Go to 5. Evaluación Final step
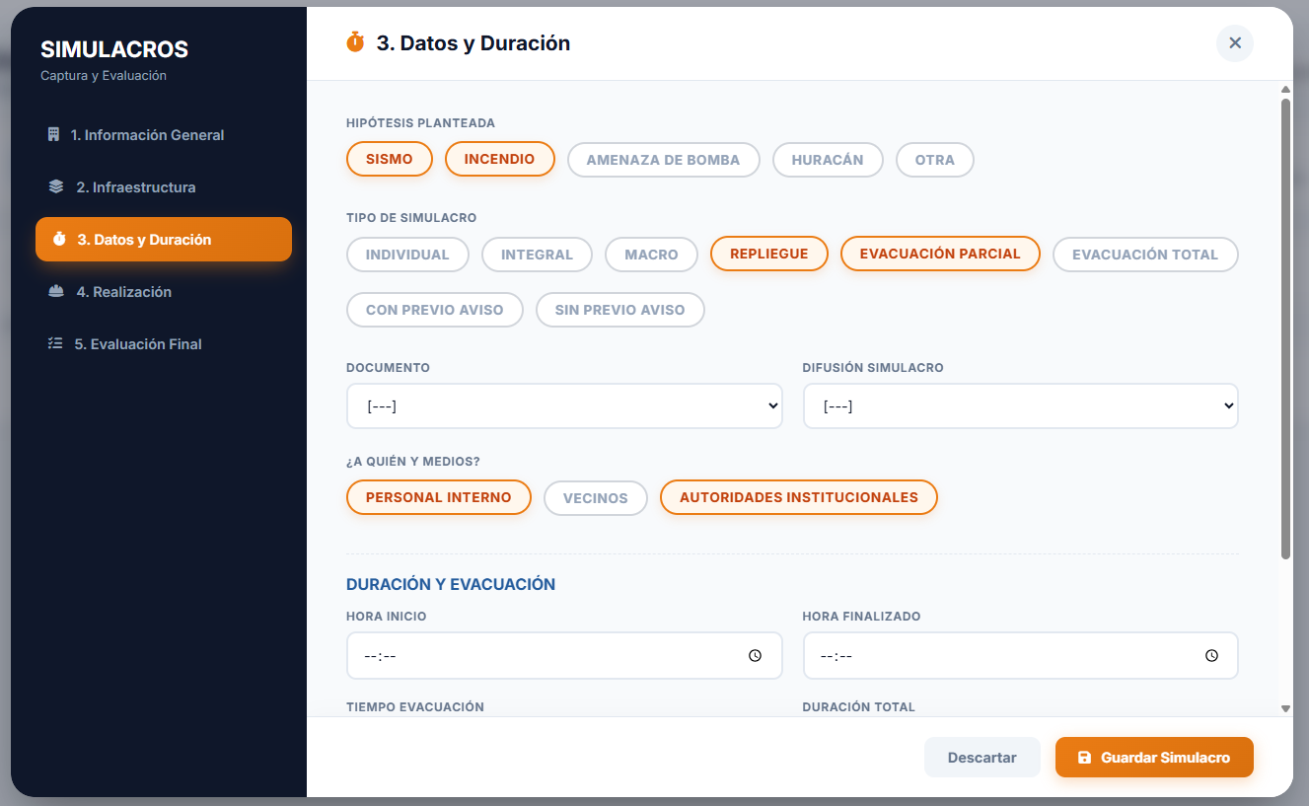1309x806 pixels. tap(164, 343)
